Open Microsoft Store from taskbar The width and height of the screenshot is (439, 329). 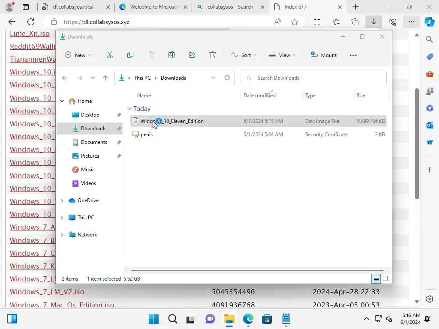(267, 319)
